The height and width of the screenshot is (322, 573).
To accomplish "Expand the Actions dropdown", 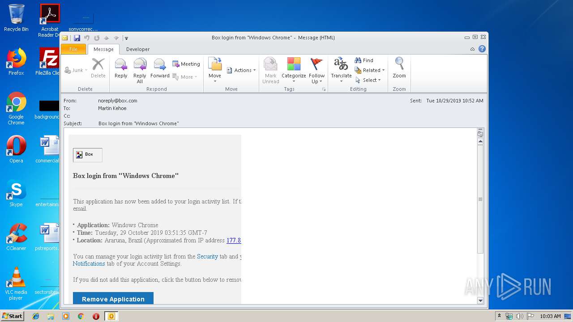I will [241, 70].
